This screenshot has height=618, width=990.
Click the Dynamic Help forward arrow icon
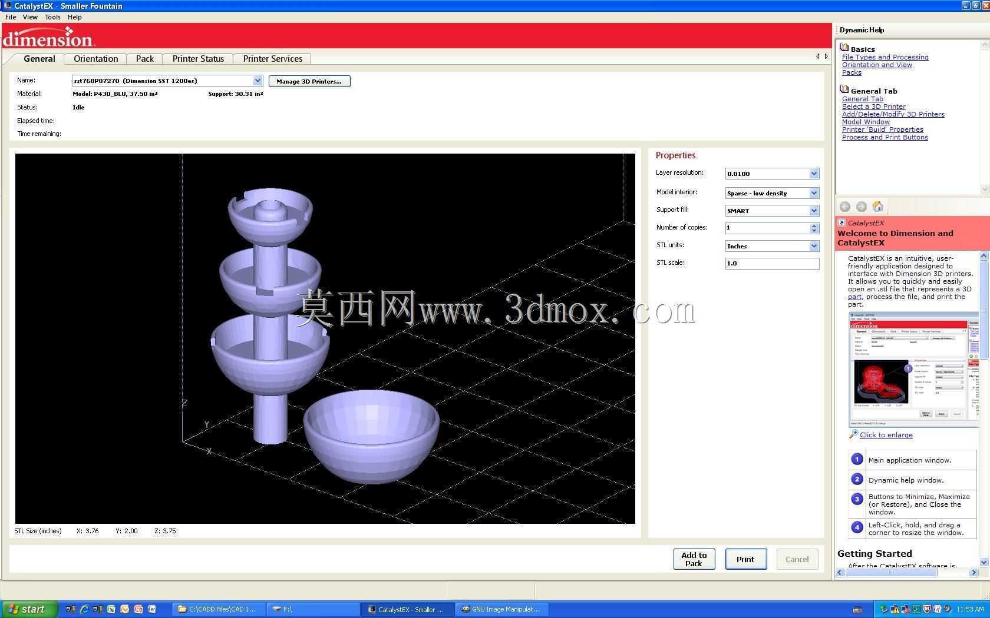[x=861, y=207]
